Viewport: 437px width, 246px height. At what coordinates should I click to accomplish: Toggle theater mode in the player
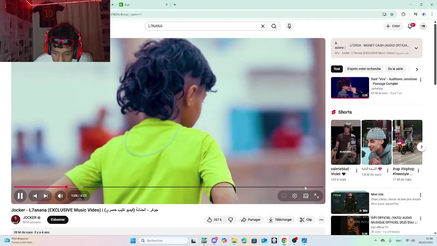tap(306, 196)
